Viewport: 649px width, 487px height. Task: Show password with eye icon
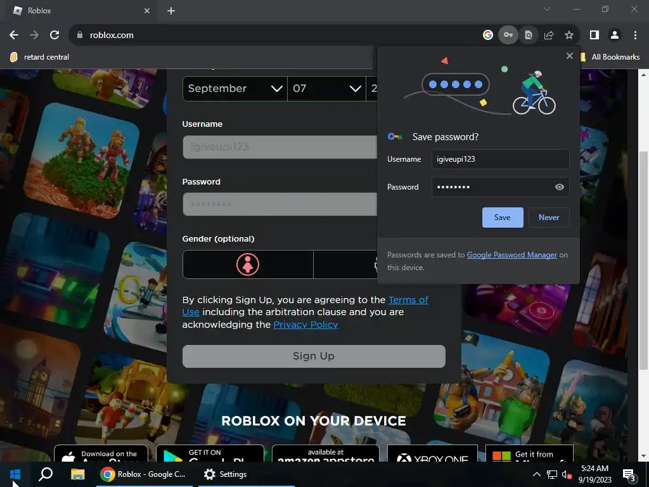(x=559, y=187)
